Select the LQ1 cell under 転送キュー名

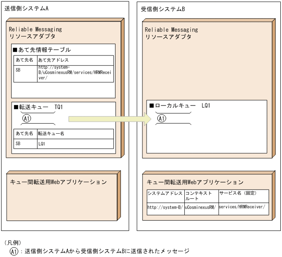[x=75, y=144]
